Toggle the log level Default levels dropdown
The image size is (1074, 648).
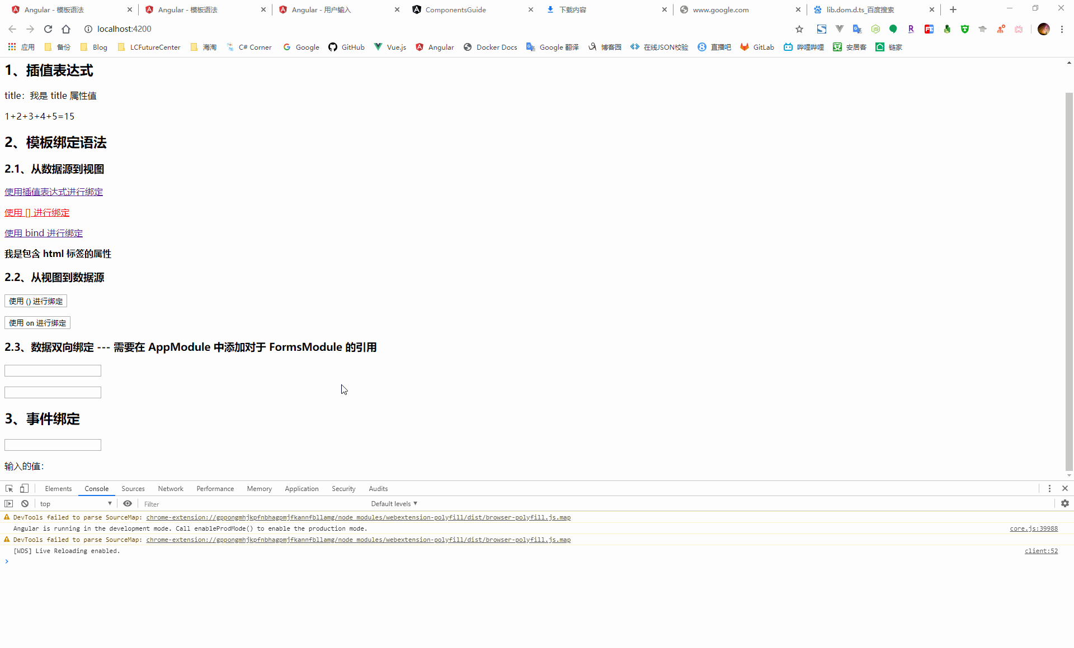point(394,503)
